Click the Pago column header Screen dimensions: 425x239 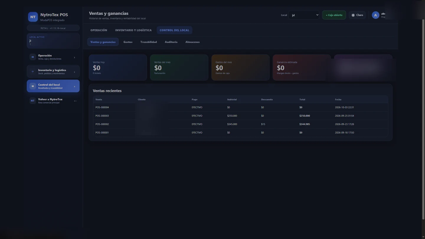coord(194,99)
